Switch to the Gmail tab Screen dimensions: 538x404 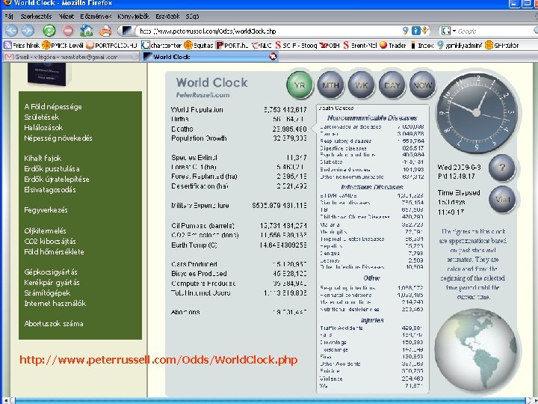tap(71, 57)
